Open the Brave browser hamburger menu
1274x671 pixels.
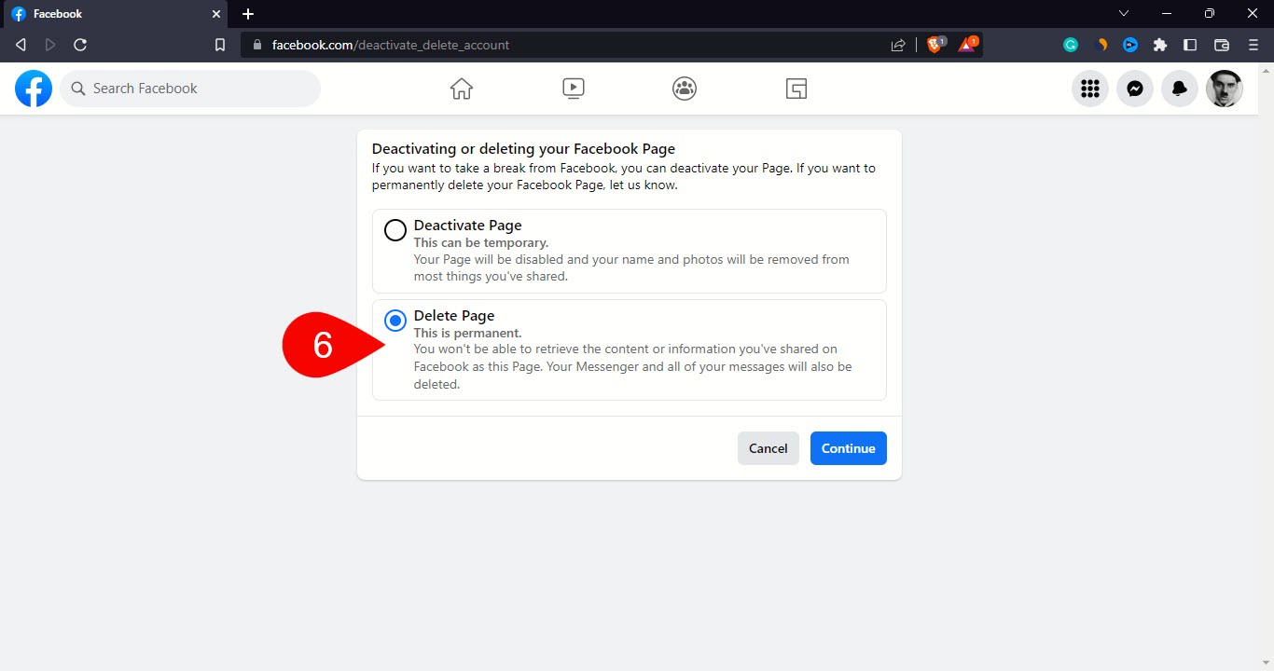coord(1253,45)
